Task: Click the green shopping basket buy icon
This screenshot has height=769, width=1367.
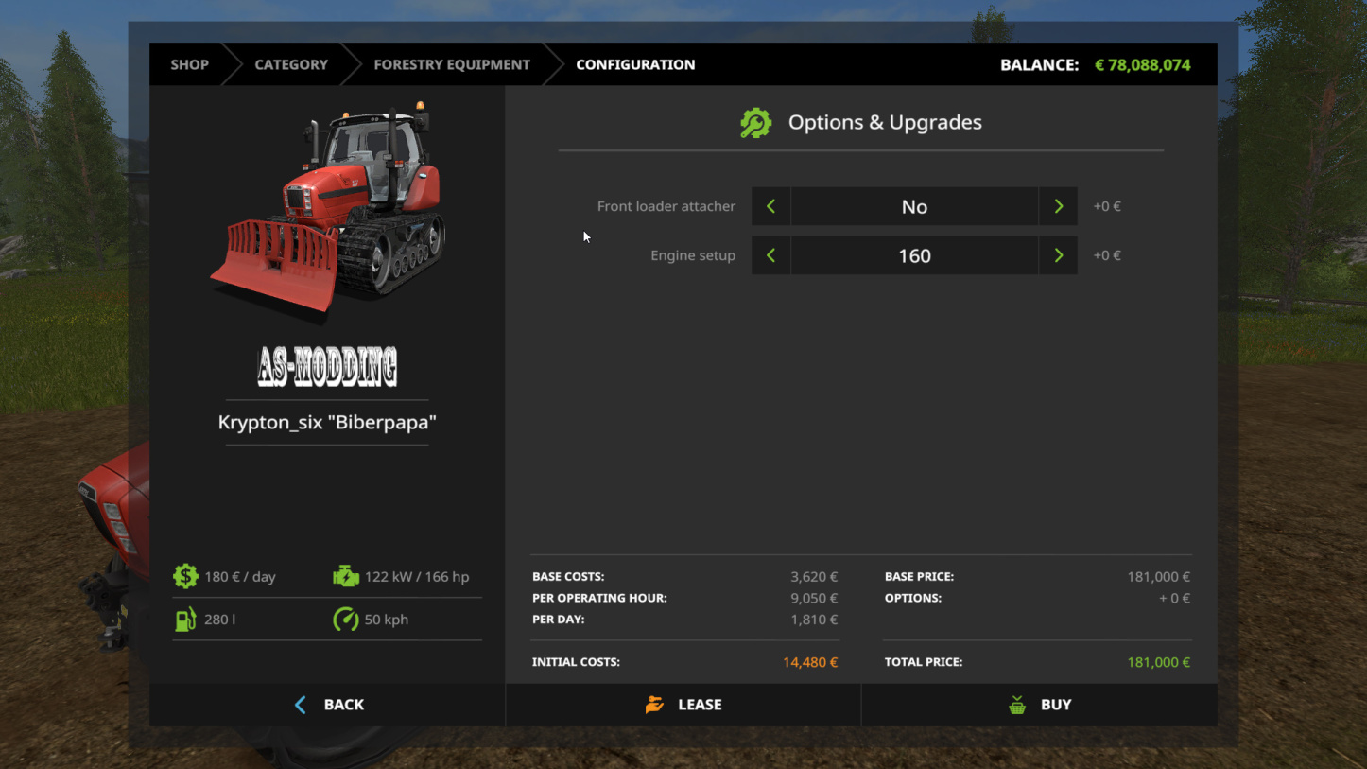Action: 1017,705
